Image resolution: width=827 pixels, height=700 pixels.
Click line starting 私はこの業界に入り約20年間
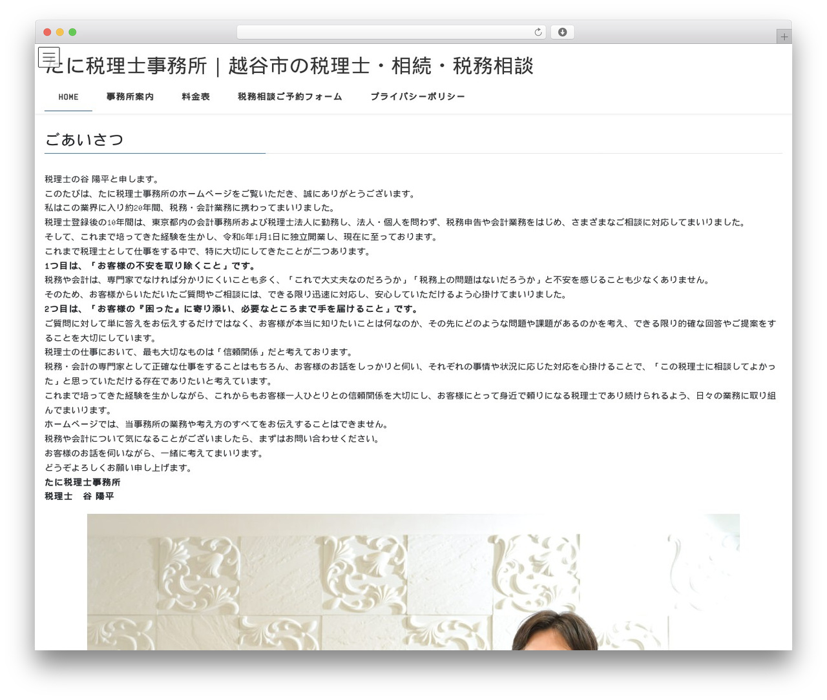point(191,208)
